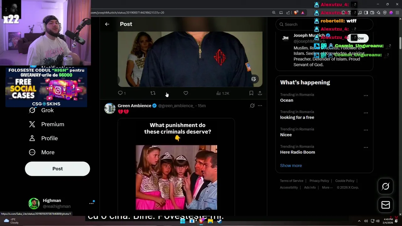The image size is (402, 226).
Task: Expand the footer More menu
Action: [x=327, y=187]
